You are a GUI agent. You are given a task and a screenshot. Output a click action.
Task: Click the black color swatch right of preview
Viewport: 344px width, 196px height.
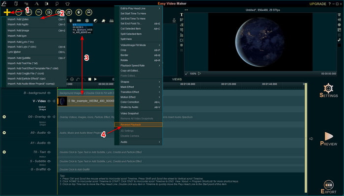pos(339,45)
